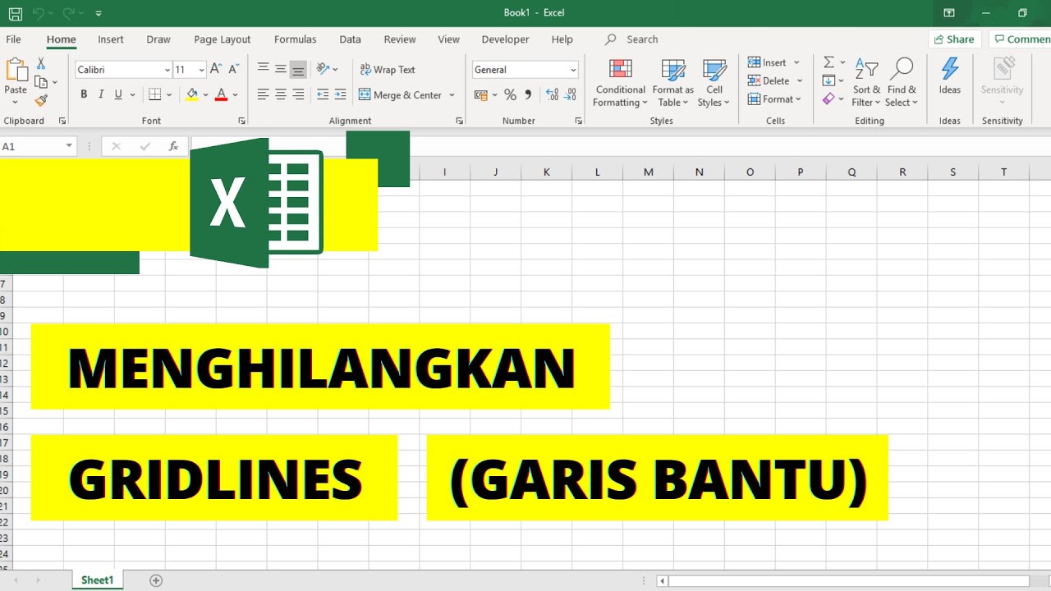Open Conditional Formatting menu
Image resolution: width=1051 pixels, height=591 pixels.
(x=621, y=83)
